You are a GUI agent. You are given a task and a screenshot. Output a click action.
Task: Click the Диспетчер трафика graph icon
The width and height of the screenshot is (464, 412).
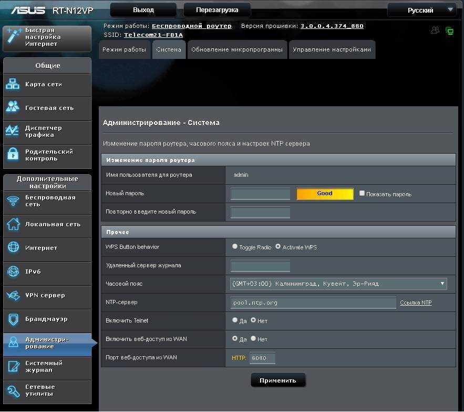[x=13, y=130]
